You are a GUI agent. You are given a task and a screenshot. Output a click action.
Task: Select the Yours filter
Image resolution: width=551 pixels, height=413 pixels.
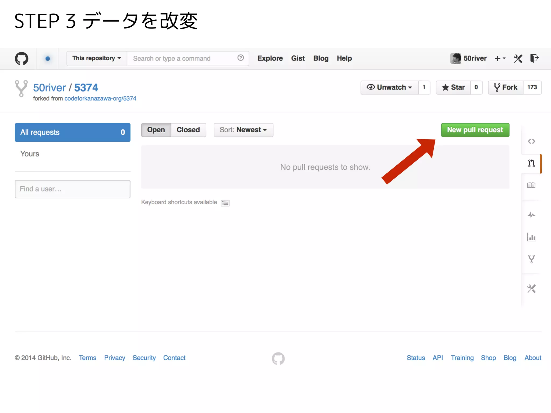(30, 154)
